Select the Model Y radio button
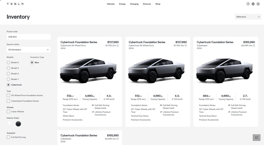264x145 pixels. [9, 79]
